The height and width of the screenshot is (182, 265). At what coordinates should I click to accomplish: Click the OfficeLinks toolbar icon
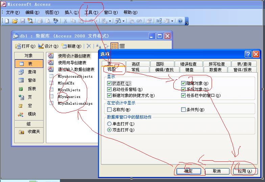[104, 21]
